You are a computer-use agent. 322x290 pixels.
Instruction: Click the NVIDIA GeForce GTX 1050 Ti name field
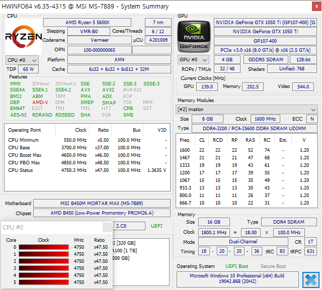coord(265,31)
